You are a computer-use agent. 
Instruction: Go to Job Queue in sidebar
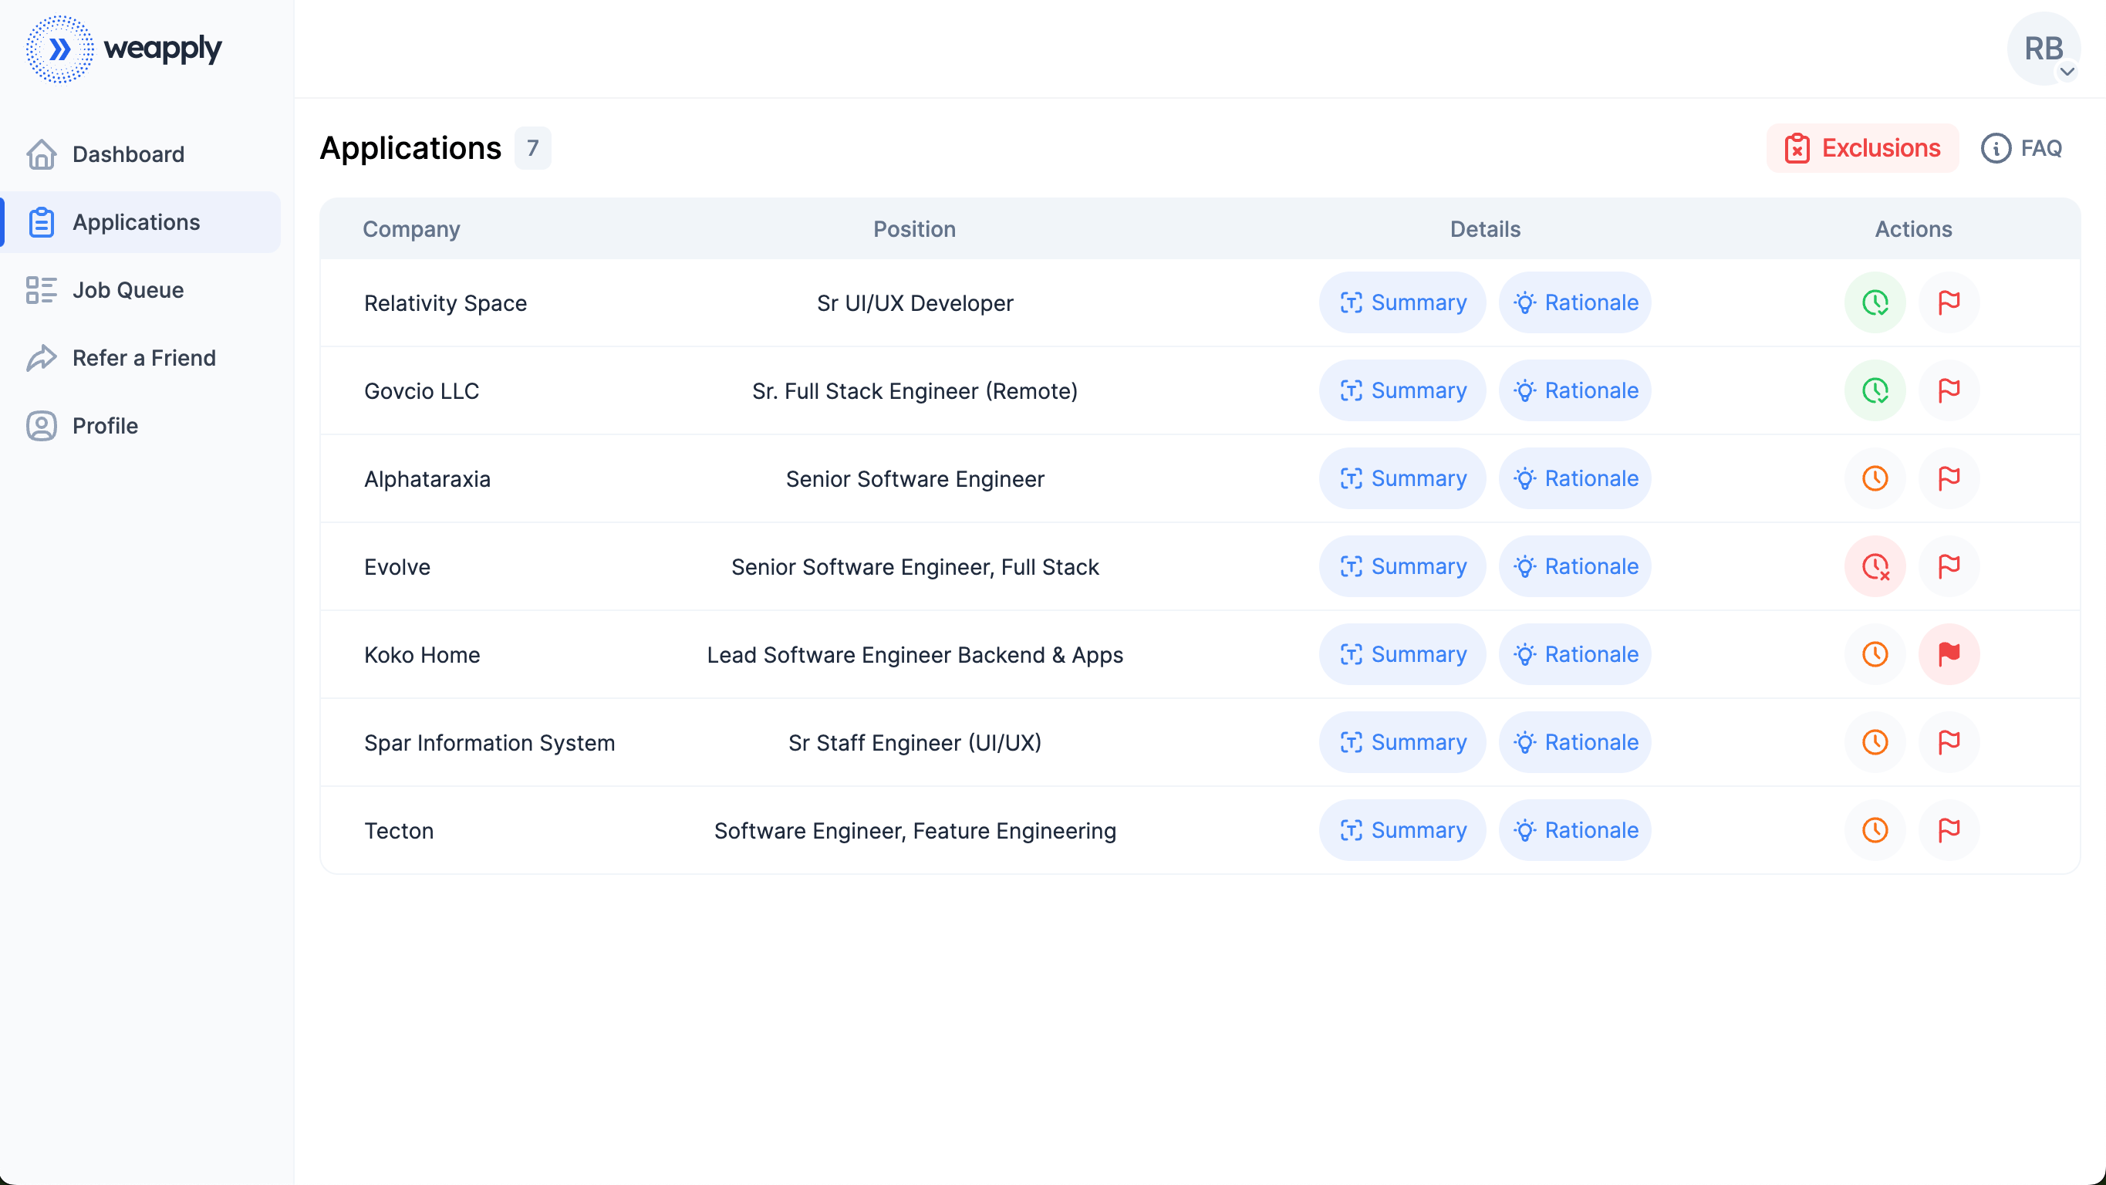point(127,289)
